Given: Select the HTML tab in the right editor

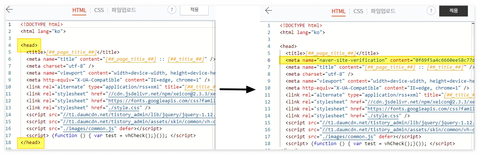Looking at the screenshot, I should click(x=339, y=11).
